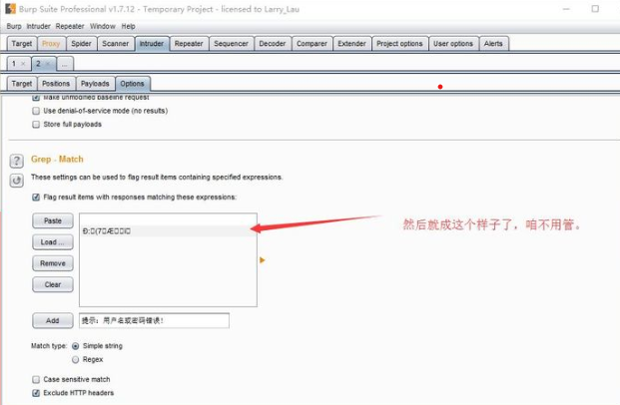Open the User options tab

coord(453,44)
